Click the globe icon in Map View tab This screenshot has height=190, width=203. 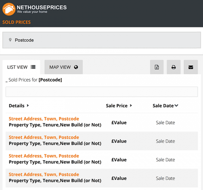76,67
